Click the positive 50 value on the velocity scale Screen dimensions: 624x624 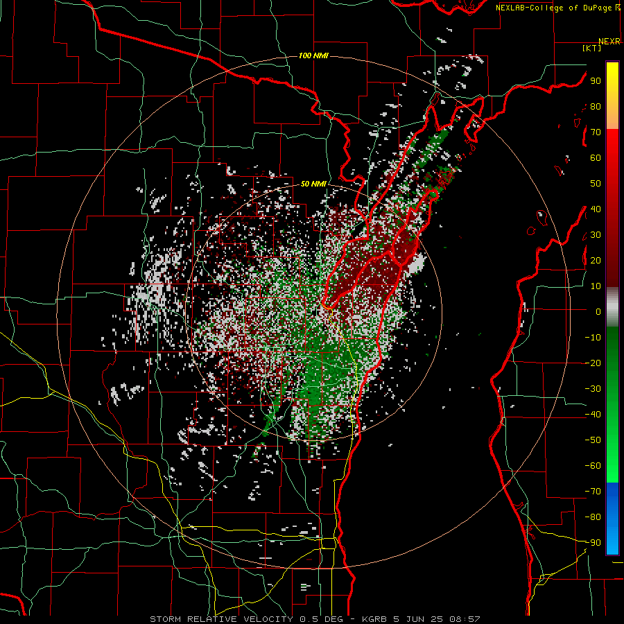tap(596, 184)
